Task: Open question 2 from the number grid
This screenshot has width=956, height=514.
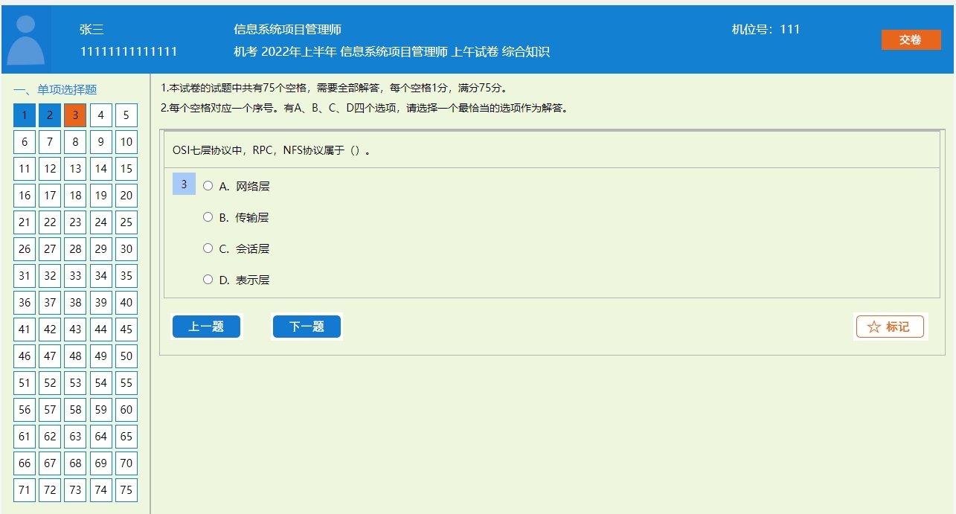Action: click(50, 115)
